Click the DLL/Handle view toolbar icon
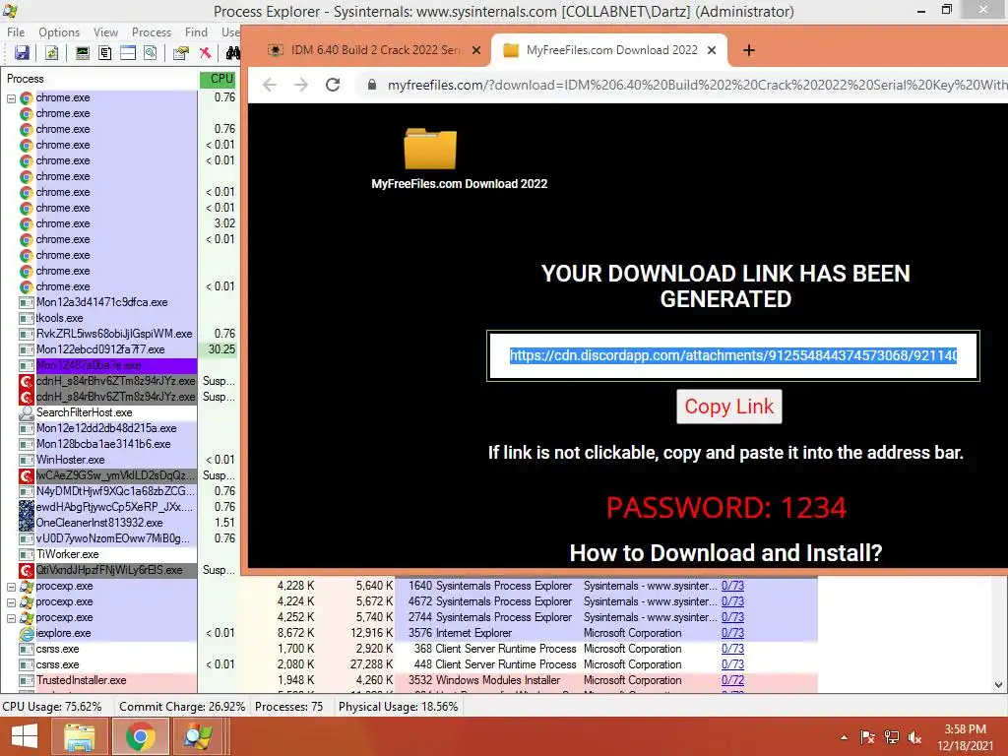The width and height of the screenshot is (1008, 756). (151, 53)
